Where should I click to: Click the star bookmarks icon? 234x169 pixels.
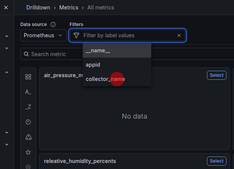click(x=28, y=152)
